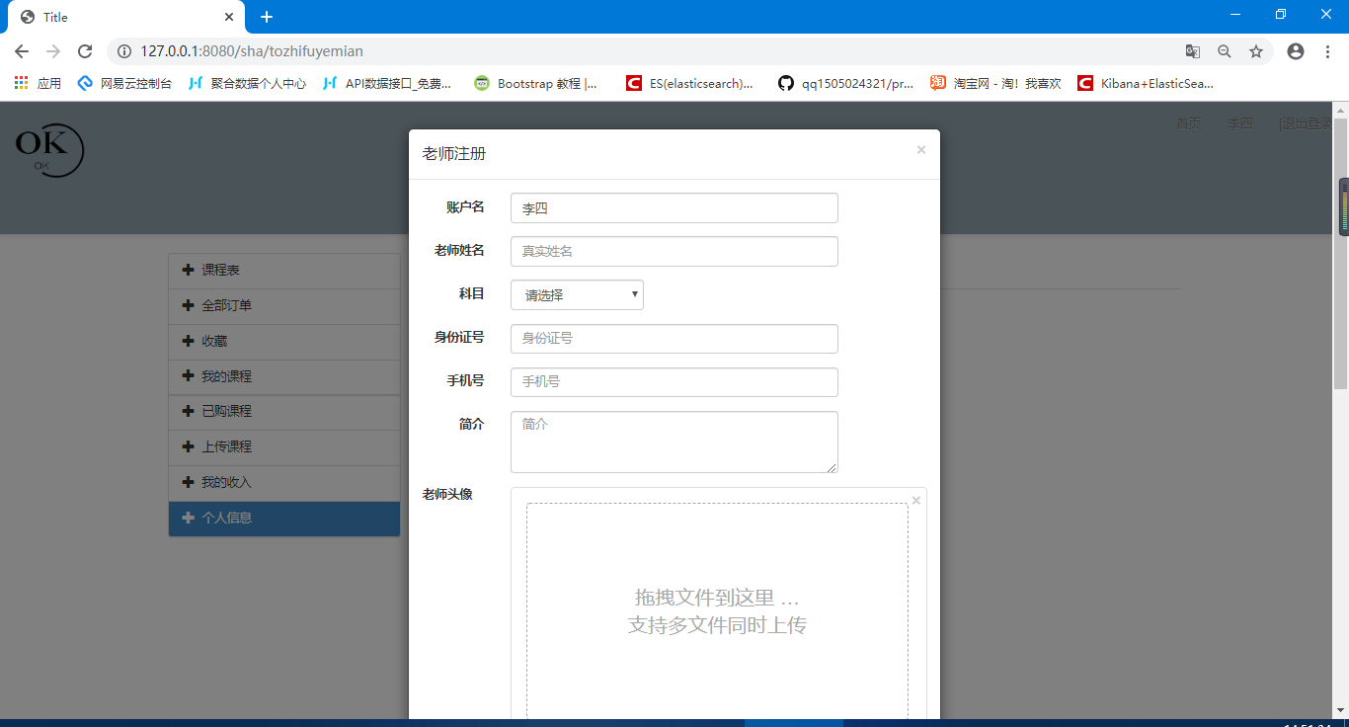Open Chrome's three-dot menu
This screenshot has height=727, width=1349.
(1327, 51)
